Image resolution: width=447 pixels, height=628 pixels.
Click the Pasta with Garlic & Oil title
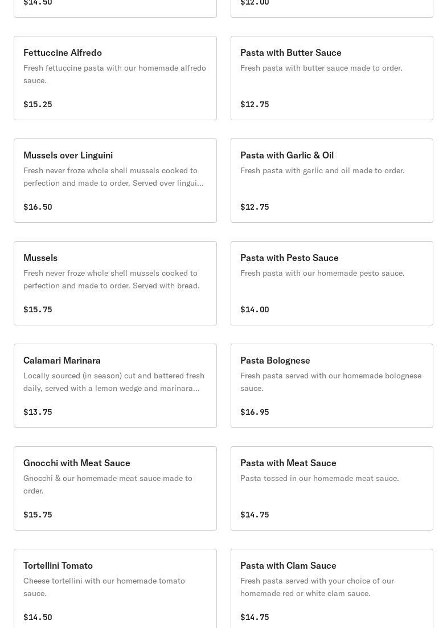[287, 156]
